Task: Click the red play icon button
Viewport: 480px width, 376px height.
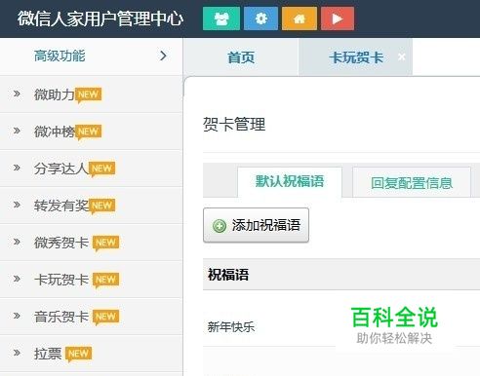Action: click(x=338, y=19)
